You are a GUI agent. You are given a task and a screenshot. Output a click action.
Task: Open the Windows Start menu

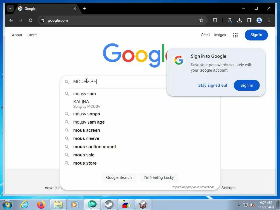7,205
